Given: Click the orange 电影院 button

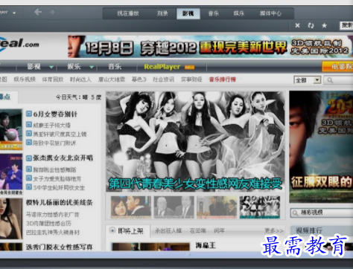Looking at the screenshot, I should point(337,67).
